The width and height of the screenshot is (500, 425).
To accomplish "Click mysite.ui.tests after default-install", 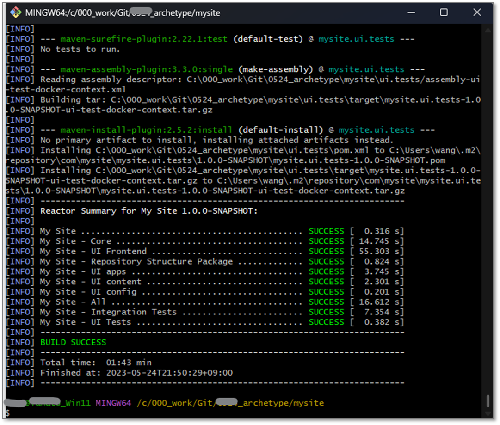I will coord(377,130).
